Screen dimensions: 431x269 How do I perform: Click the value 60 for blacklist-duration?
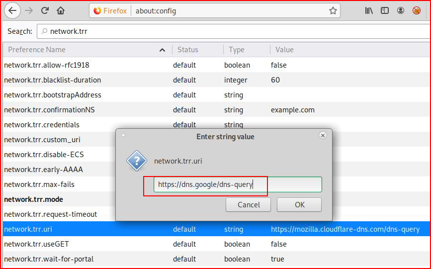click(x=275, y=80)
